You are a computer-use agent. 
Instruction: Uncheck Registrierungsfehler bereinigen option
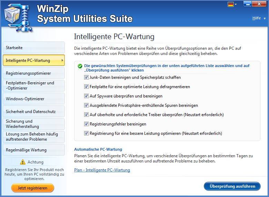tap(86, 124)
